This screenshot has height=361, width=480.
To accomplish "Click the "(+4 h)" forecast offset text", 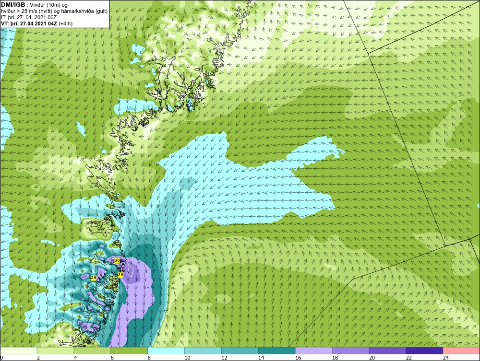I will point(65,23).
